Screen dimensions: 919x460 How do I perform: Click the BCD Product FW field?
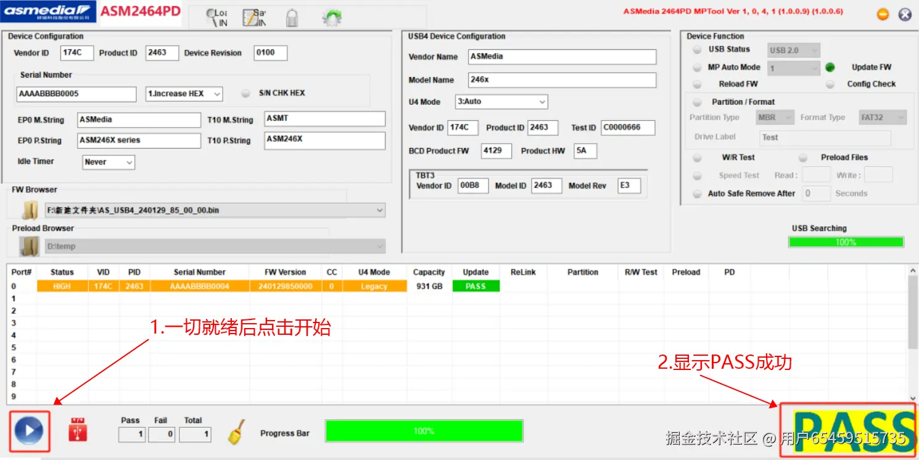[x=497, y=151]
